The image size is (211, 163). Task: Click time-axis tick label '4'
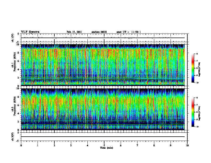88,145
